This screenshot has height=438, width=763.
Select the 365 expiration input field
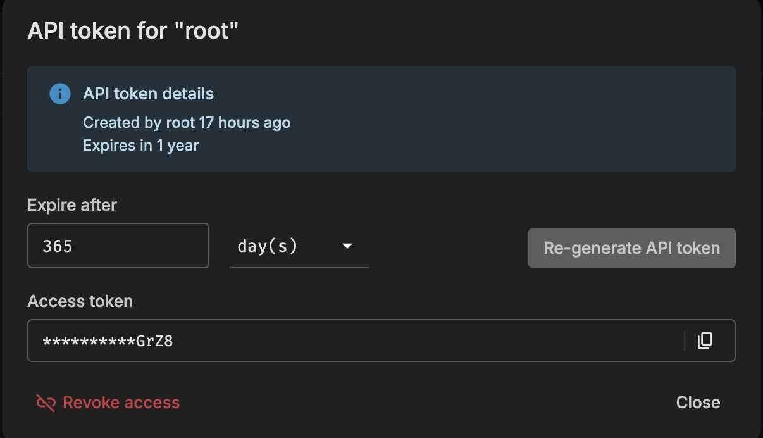118,246
